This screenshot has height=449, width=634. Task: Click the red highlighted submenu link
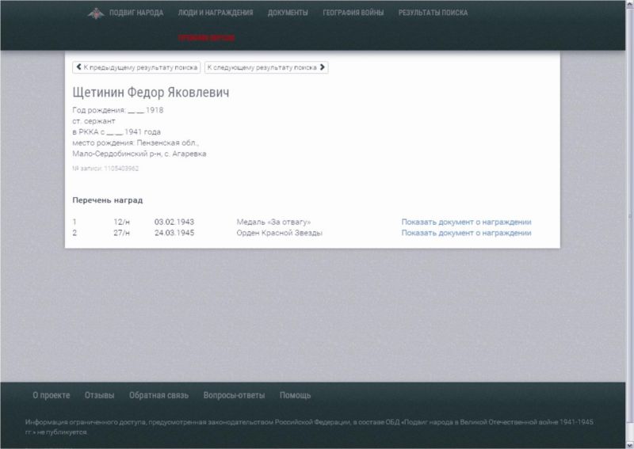207,38
